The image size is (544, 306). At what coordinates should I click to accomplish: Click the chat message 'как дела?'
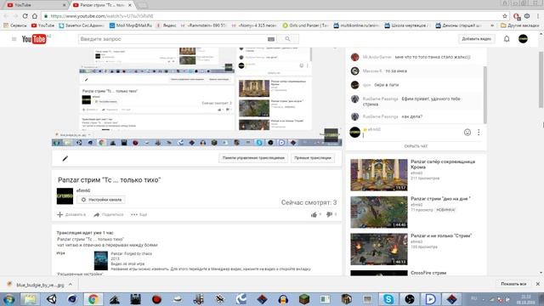point(411,116)
